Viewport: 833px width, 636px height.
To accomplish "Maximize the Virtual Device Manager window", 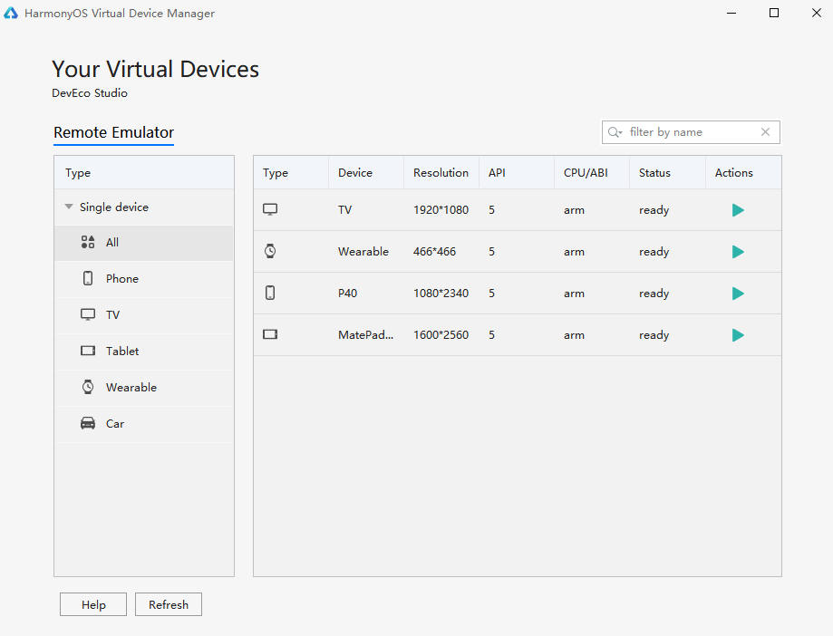I will tap(774, 13).
